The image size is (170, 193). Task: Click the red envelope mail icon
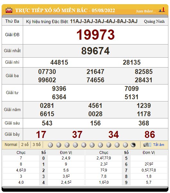click(x=9, y=10)
